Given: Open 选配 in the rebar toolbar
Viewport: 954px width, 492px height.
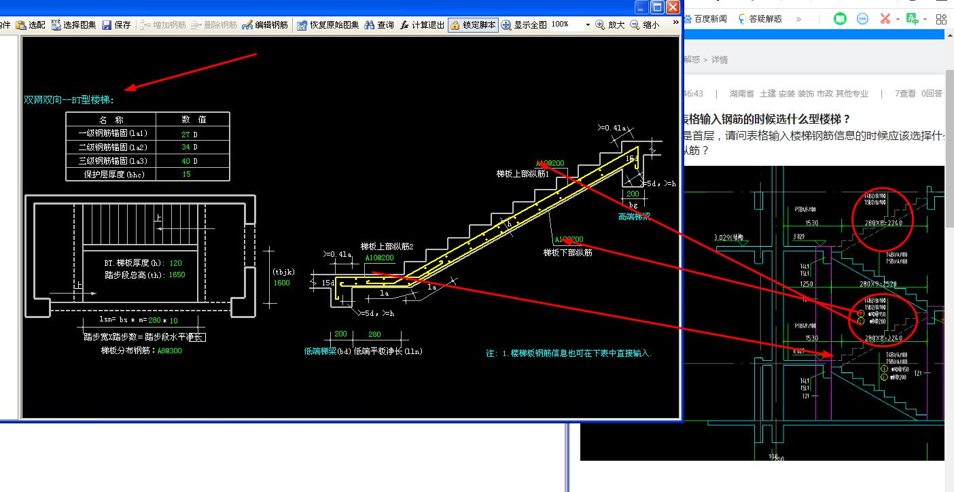Looking at the screenshot, I should [x=31, y=24].
